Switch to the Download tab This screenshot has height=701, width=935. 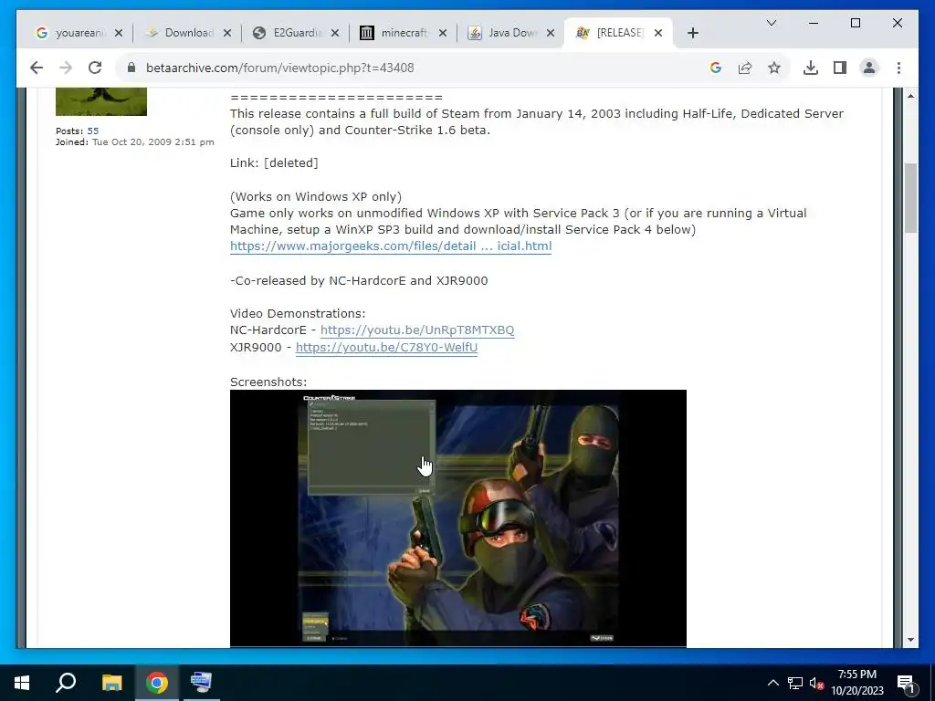point(179,33)
